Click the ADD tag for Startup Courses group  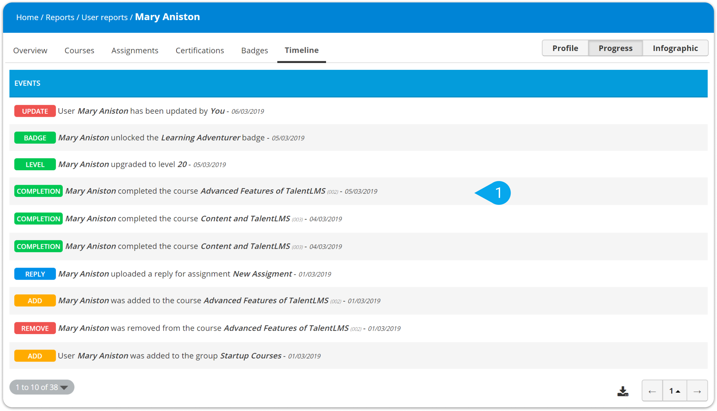click(x=35, y=356)
